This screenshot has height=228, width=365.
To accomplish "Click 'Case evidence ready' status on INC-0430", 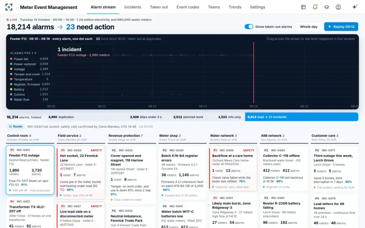I will (126, 200).
